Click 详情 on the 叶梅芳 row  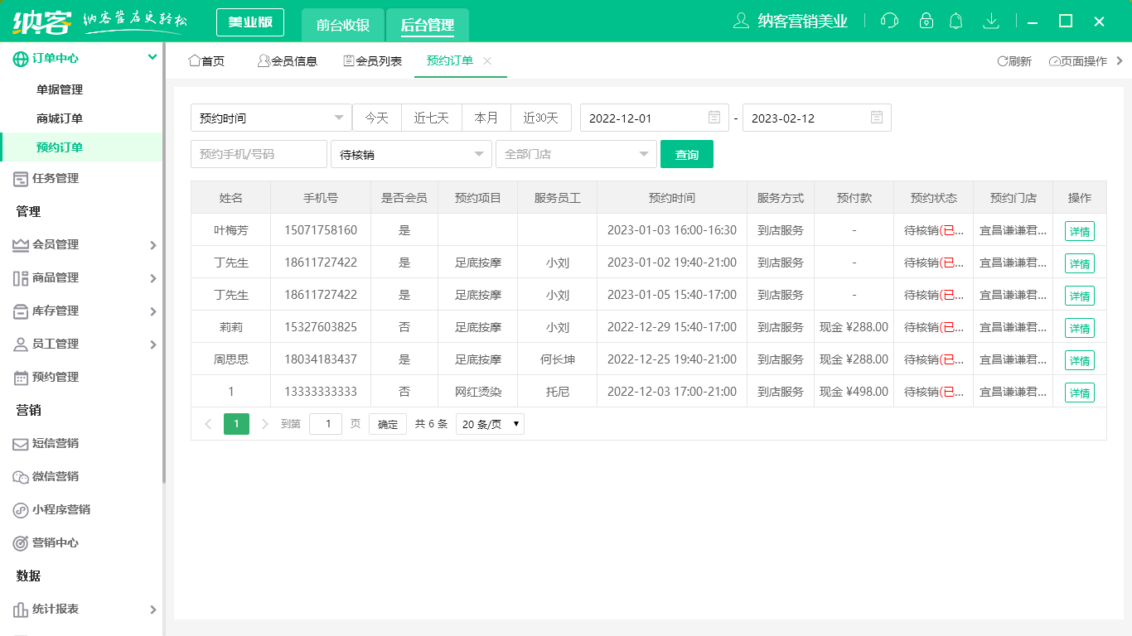tap(1079, 230)
